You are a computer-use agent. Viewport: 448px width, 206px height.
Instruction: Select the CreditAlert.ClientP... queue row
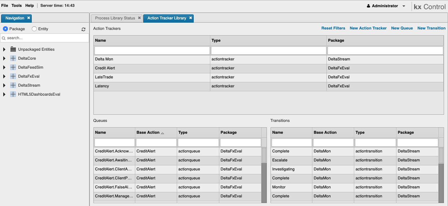tap(177, 178)
